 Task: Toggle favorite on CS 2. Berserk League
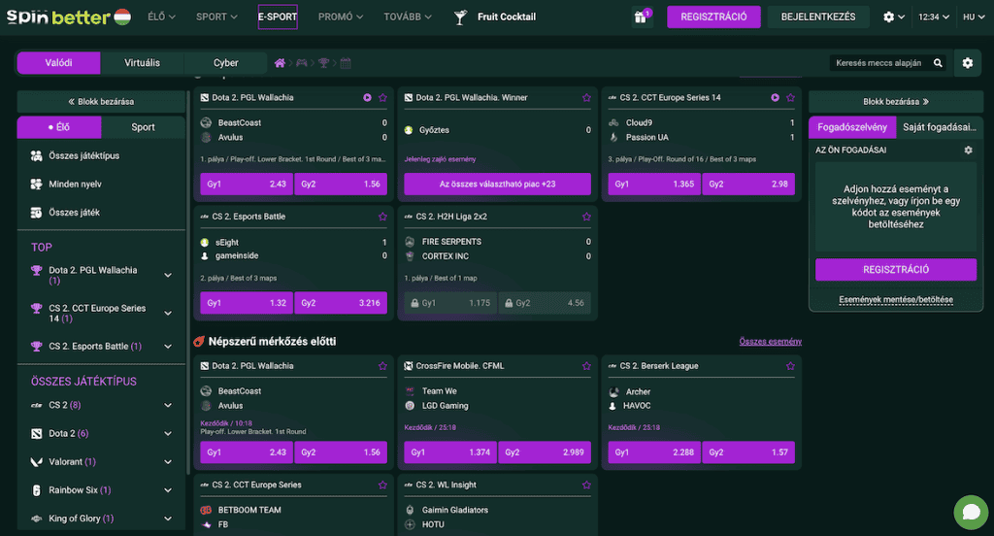coord(790,366)
